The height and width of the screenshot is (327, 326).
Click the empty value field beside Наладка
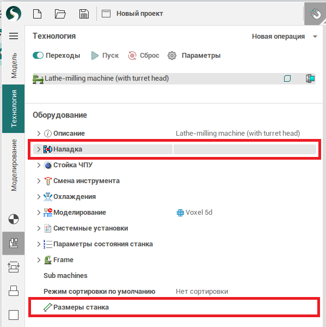(245, 149)
